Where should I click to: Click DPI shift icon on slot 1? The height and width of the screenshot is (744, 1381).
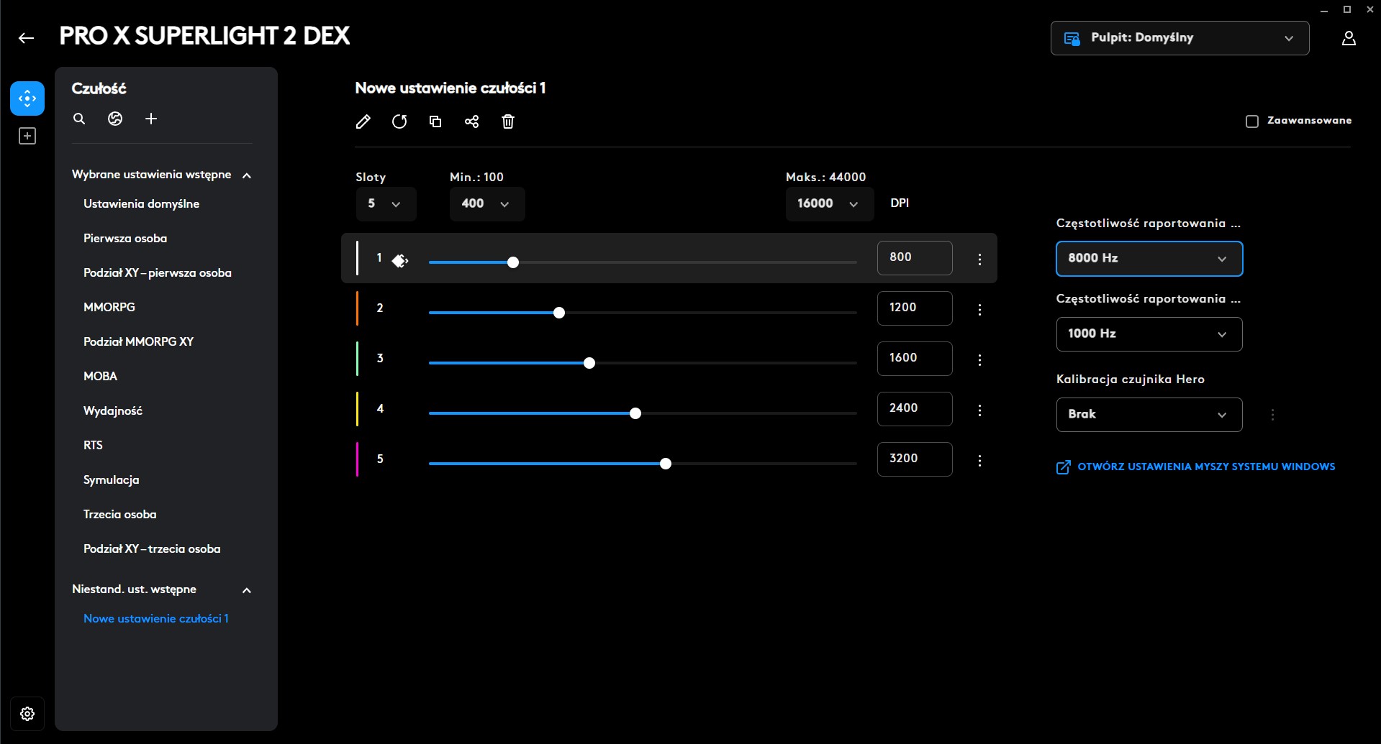400,260
